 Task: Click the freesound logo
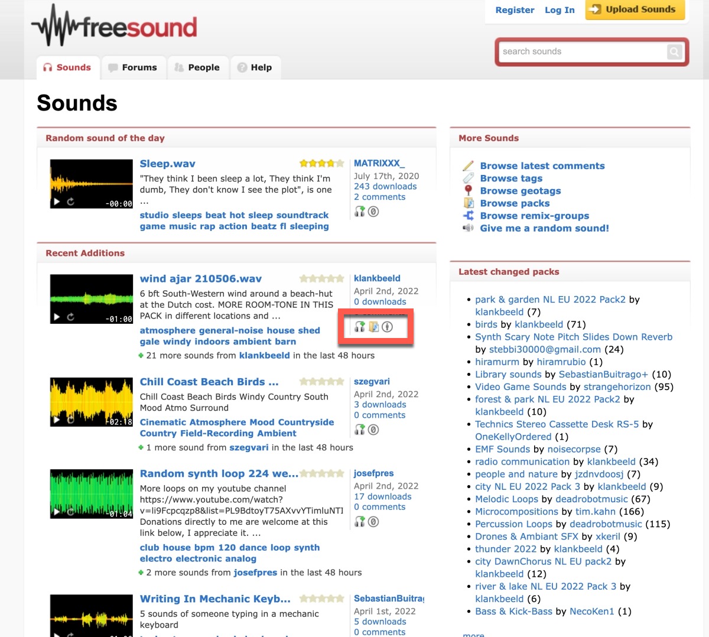point(114,26)
